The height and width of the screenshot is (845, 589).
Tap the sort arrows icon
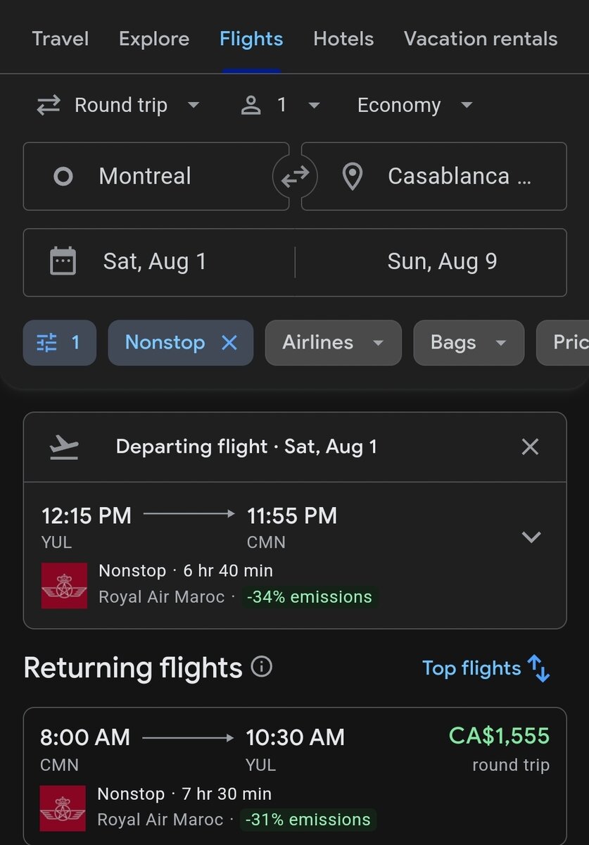click(x=539, y=668)
